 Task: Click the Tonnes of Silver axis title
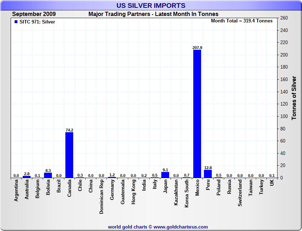294,98
